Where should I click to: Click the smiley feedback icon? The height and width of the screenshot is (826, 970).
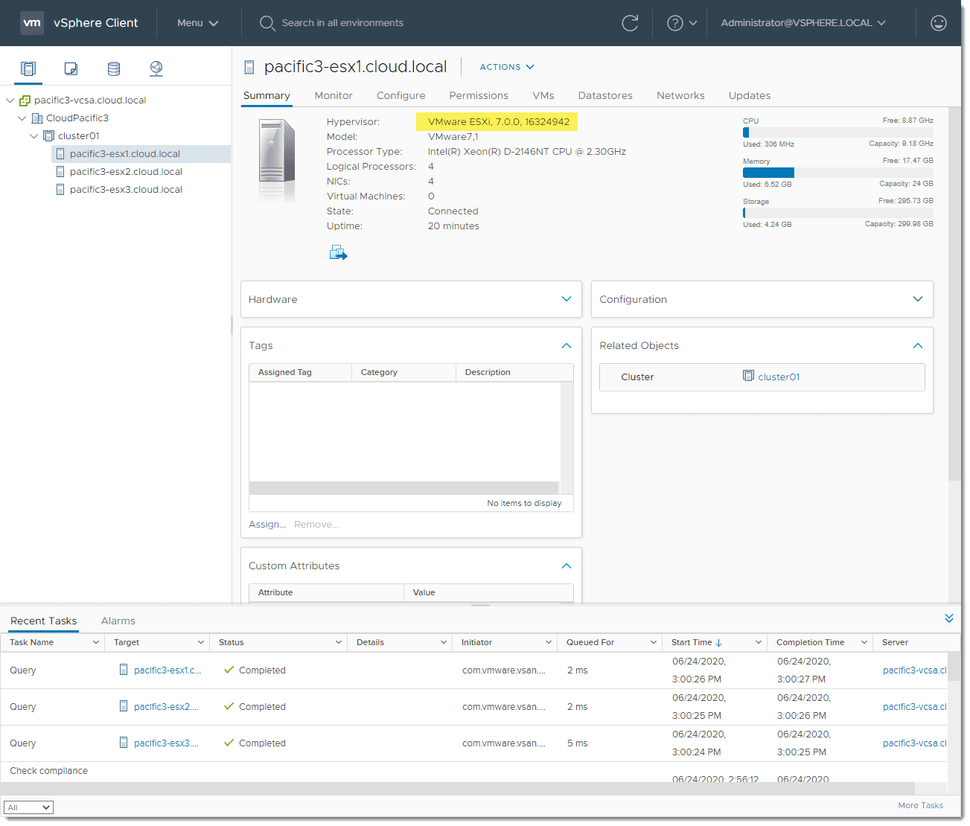[939, 23]
